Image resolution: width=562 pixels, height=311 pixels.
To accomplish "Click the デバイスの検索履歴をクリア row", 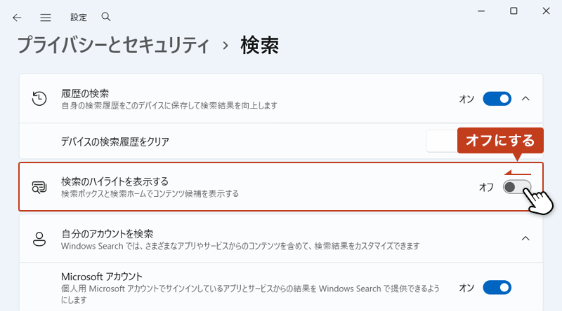I will [x=115, y=141].
